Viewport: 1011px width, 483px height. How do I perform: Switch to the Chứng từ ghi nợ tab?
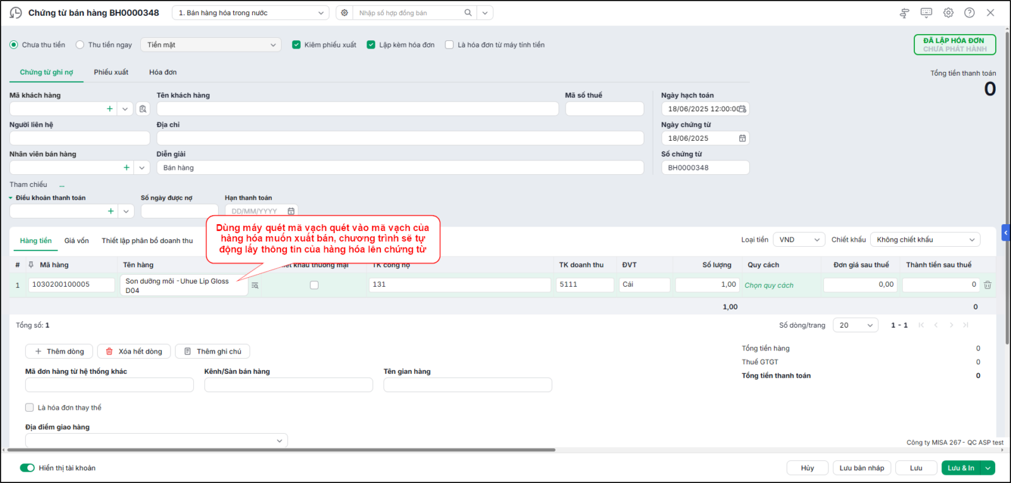(x=46, y=72)
